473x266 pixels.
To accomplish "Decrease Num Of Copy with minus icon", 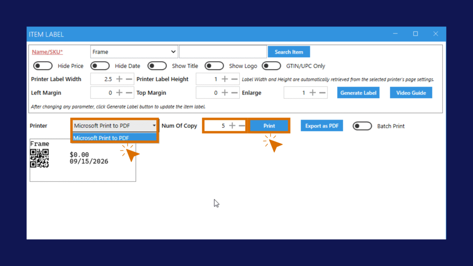I will point(242,126).
